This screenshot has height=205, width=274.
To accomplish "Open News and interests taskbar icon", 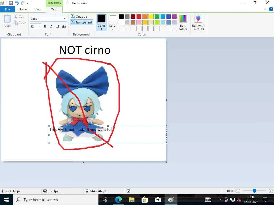I will point(208,200).
